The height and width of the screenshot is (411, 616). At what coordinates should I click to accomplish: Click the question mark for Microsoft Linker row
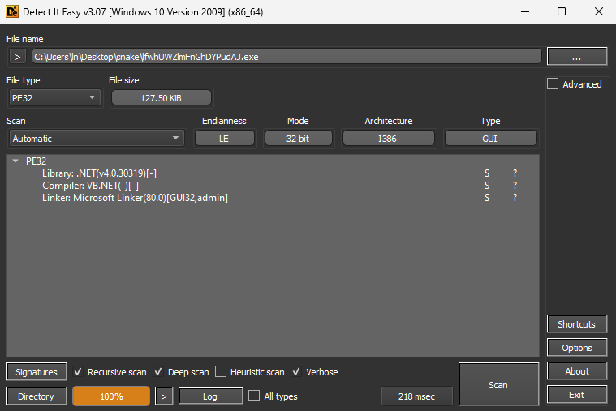click(515, 198)
